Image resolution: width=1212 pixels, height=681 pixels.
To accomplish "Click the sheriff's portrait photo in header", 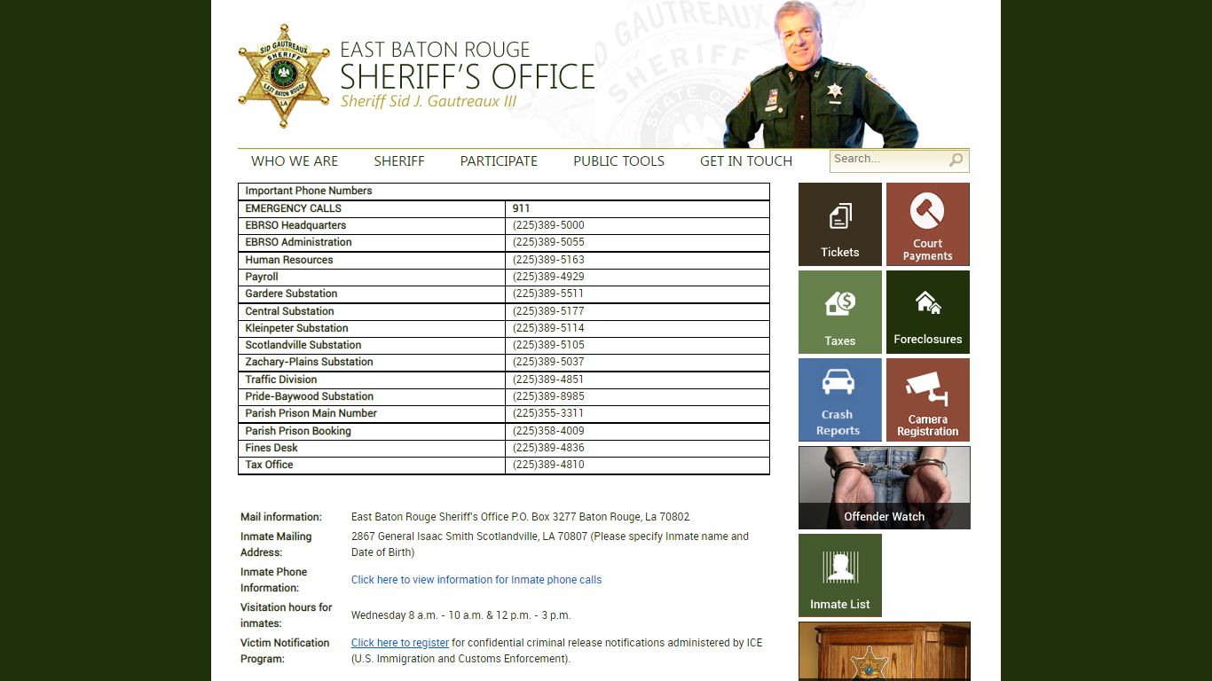I will (821, 74).
